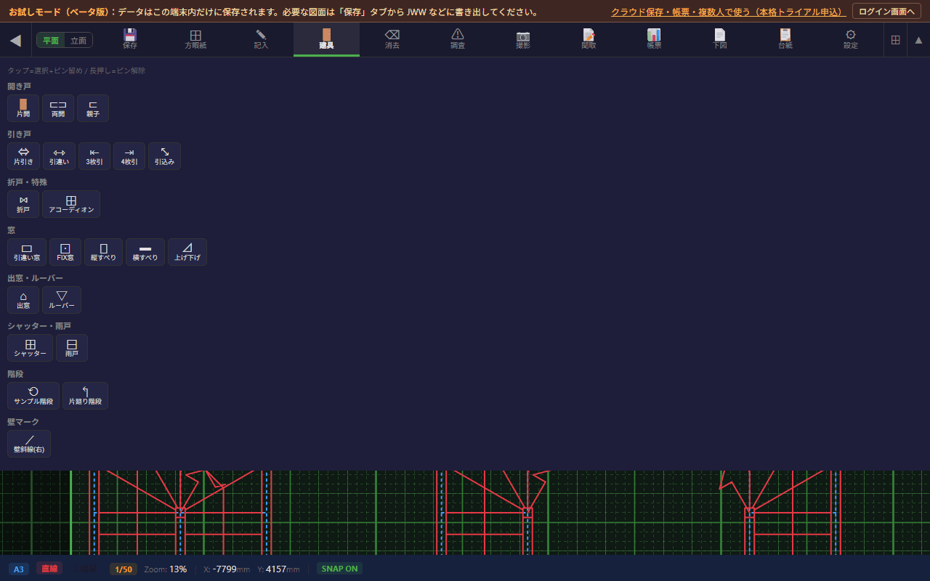
Task: Click the back arrow in the toolbar
Action: [x=15, y=41]
